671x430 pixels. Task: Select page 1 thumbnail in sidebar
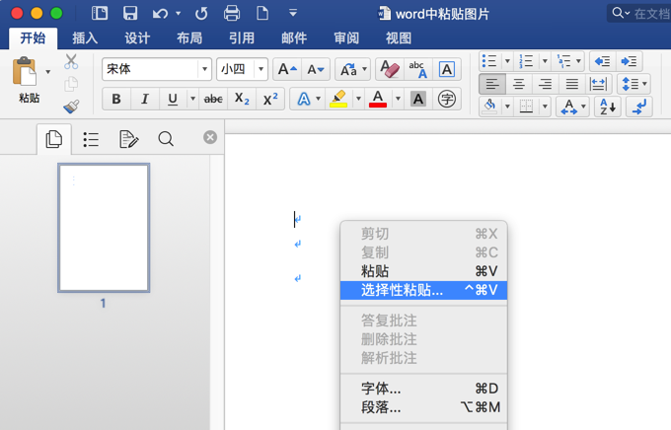(104, 228)
